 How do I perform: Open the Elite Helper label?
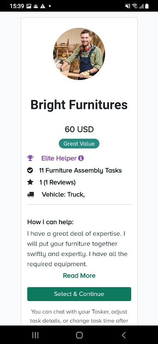pyautogui.click(x=59, y=158)
